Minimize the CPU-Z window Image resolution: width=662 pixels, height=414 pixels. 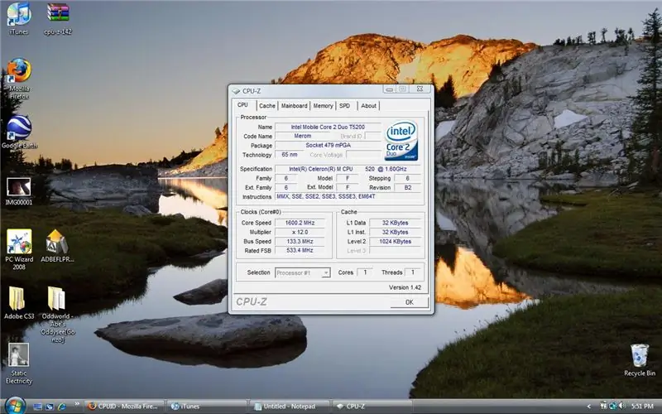[390, 89]
